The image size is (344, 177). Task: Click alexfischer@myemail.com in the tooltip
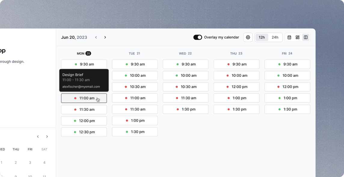click(x=81, y=86)
